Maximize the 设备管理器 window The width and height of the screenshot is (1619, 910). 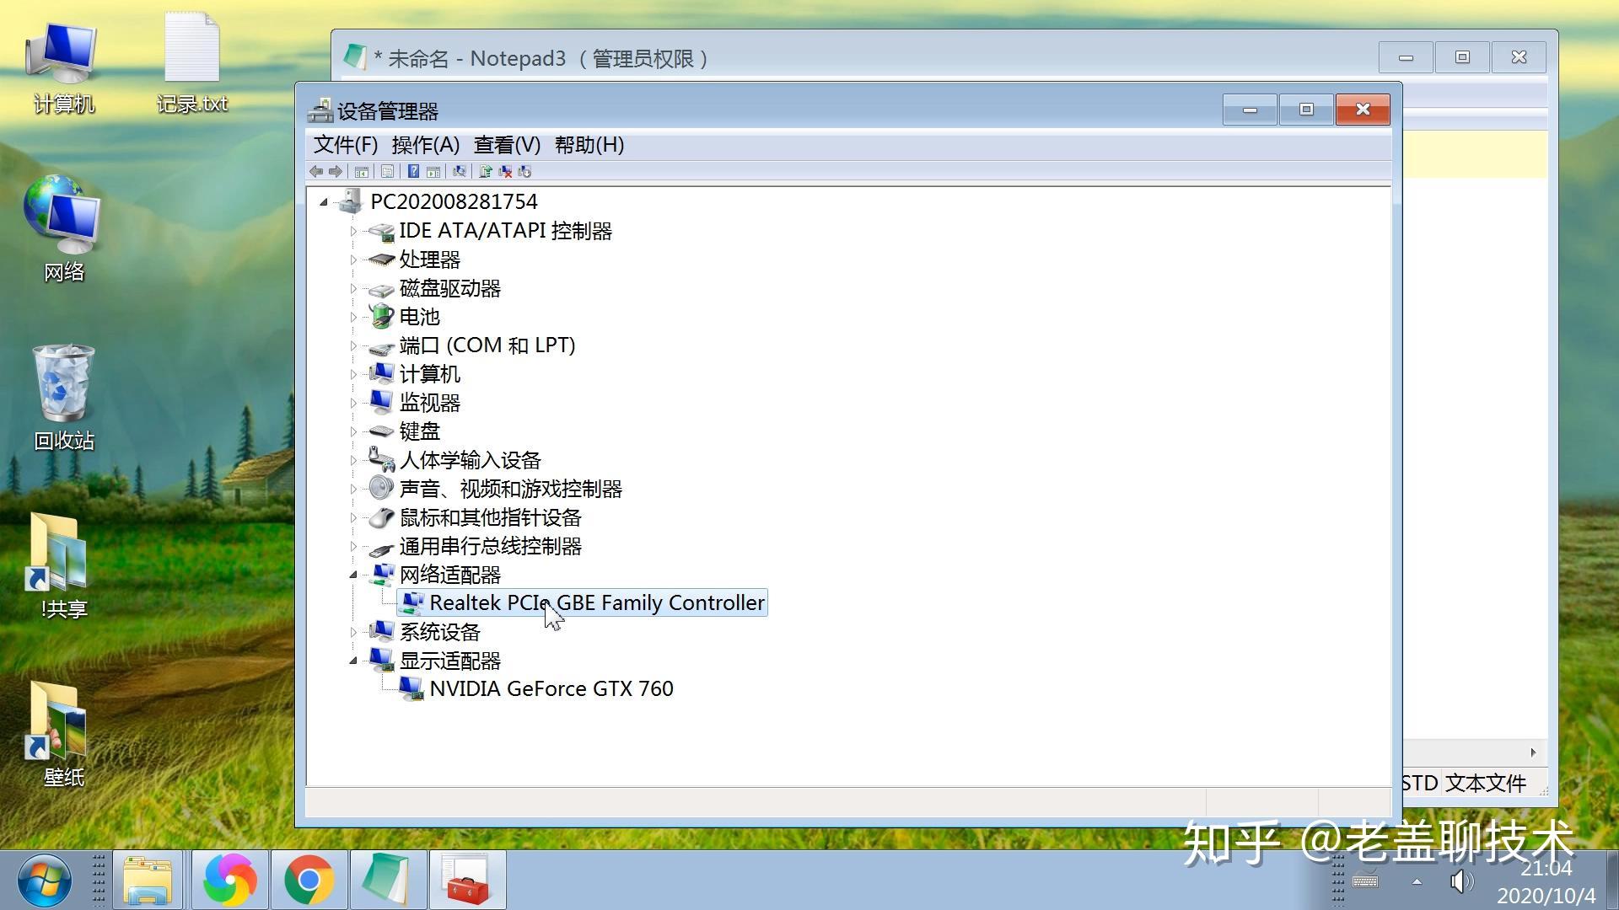pos(1306,110)
